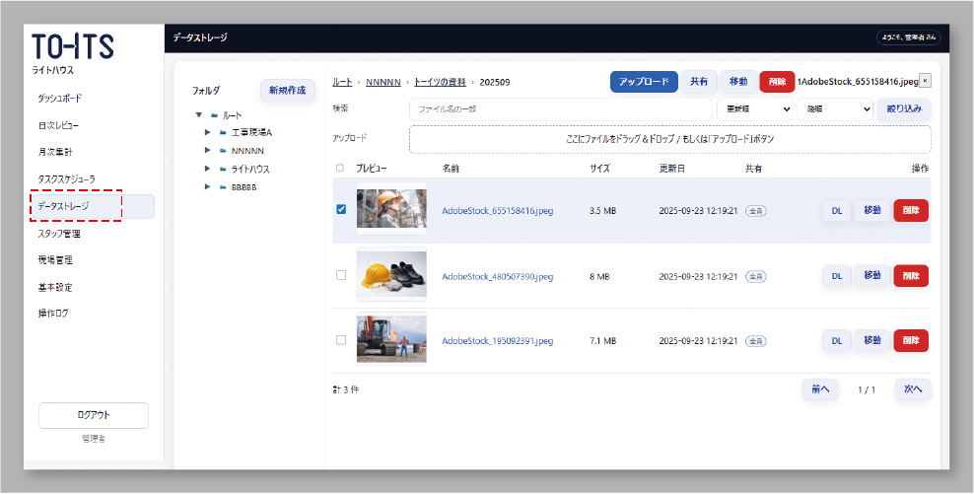Click the BBBBB folder icon in tree
The image size is (974, 494).
click(223, 186)
